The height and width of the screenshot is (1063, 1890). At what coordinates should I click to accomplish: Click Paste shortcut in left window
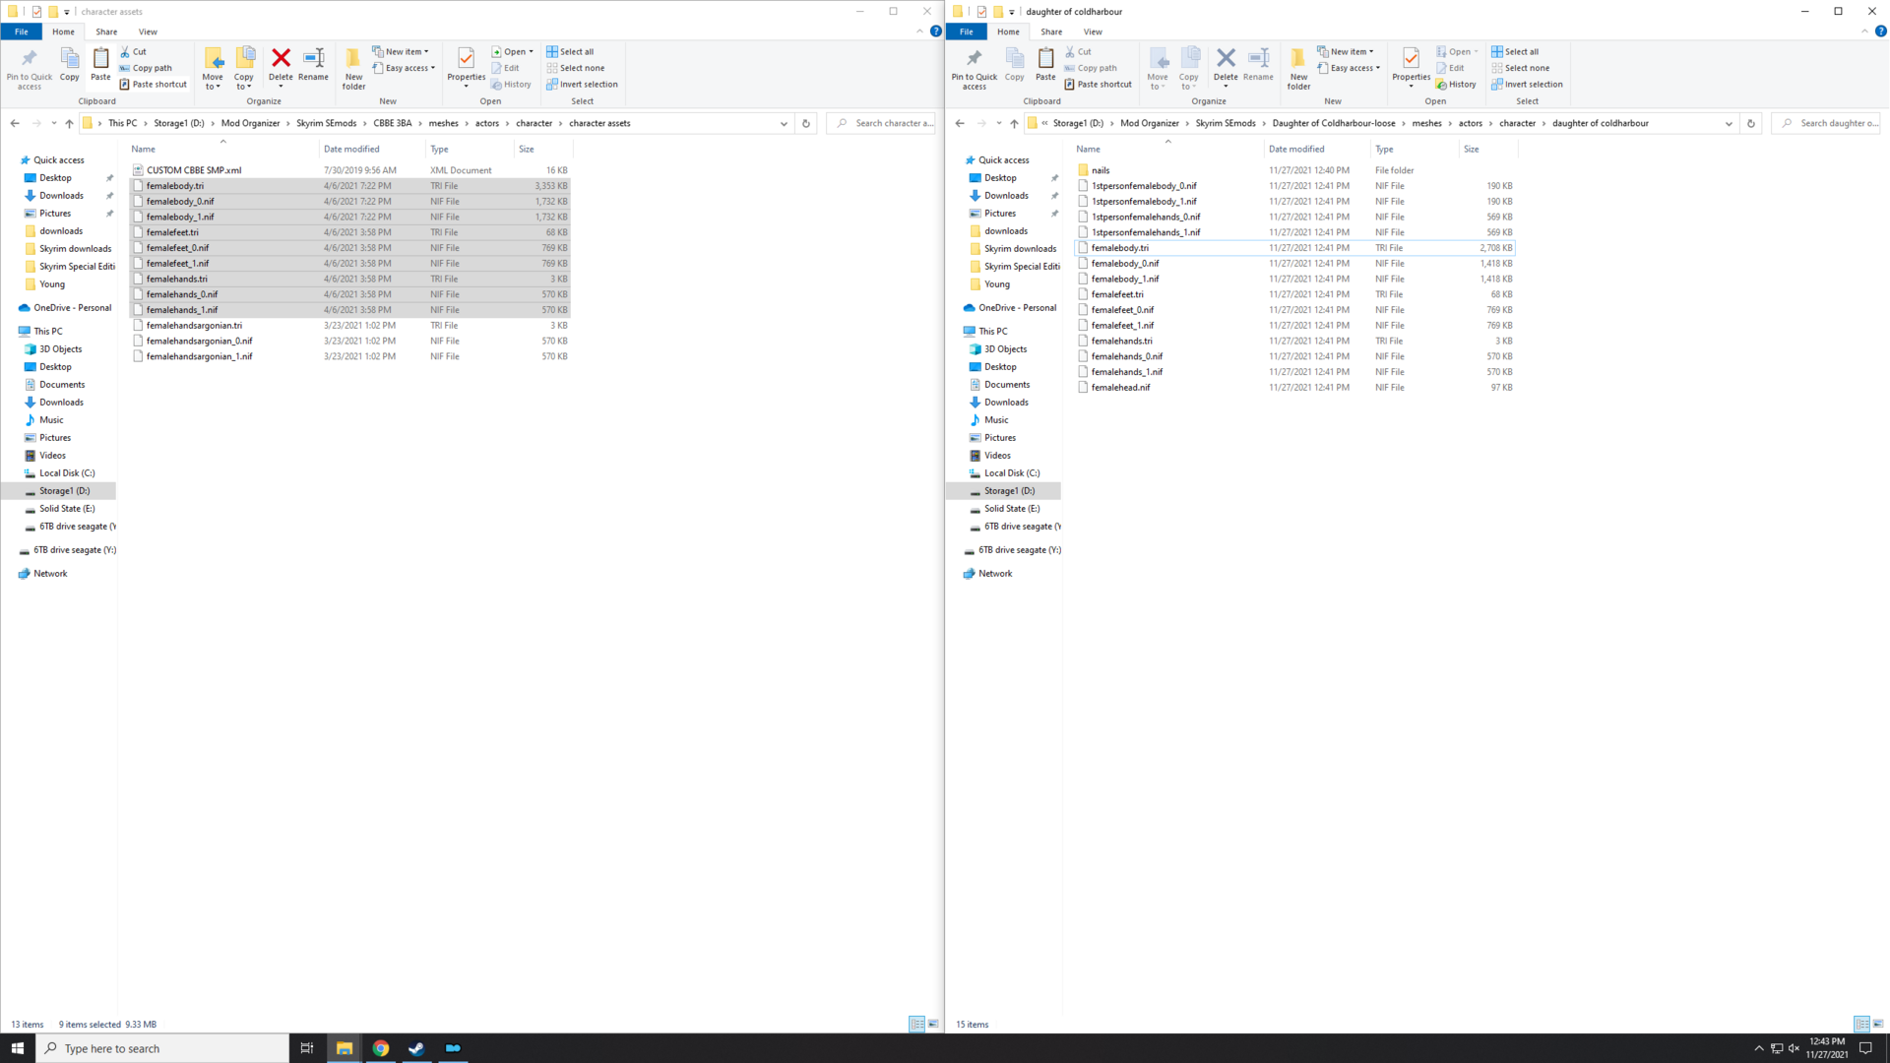tap(153, 85)
